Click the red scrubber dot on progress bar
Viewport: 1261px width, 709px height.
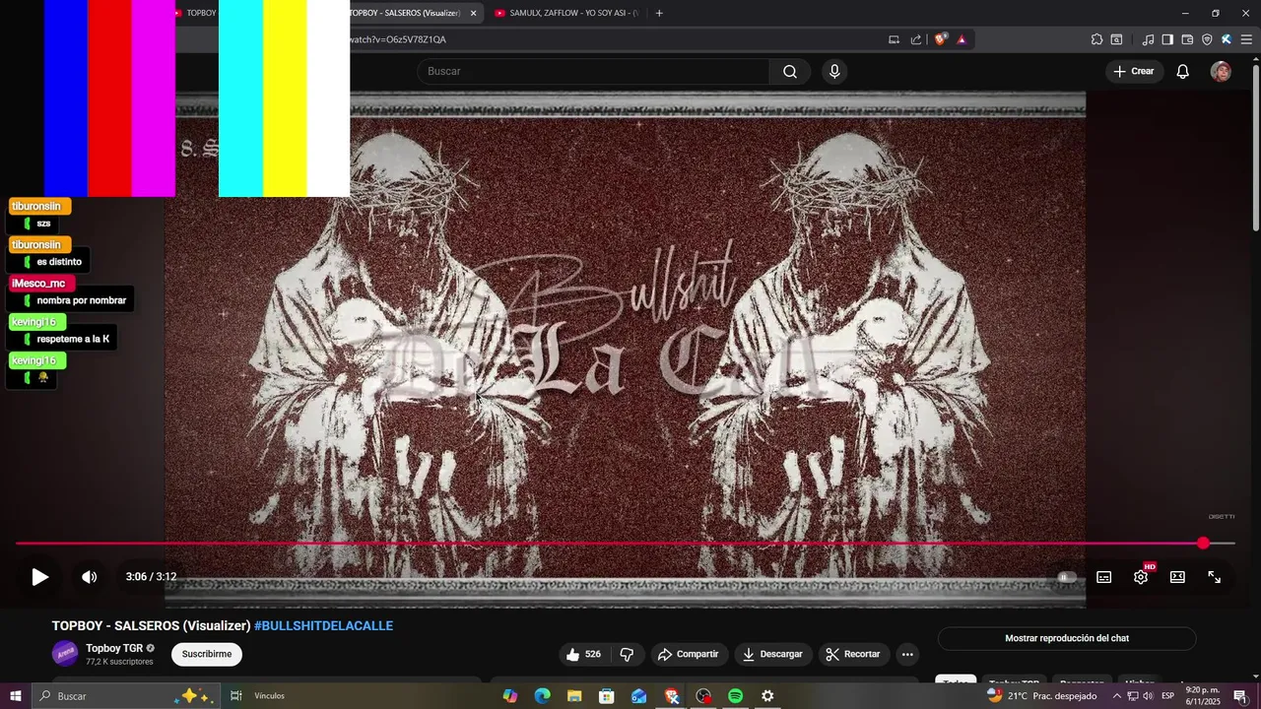(x=1203, y=544)
